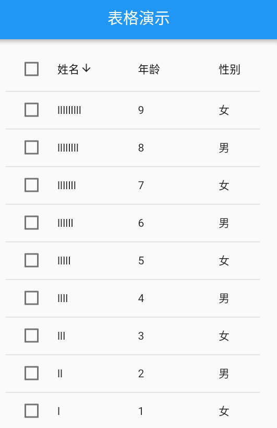
Task: Check the box for the age 9 row
Action: point(32,110)
